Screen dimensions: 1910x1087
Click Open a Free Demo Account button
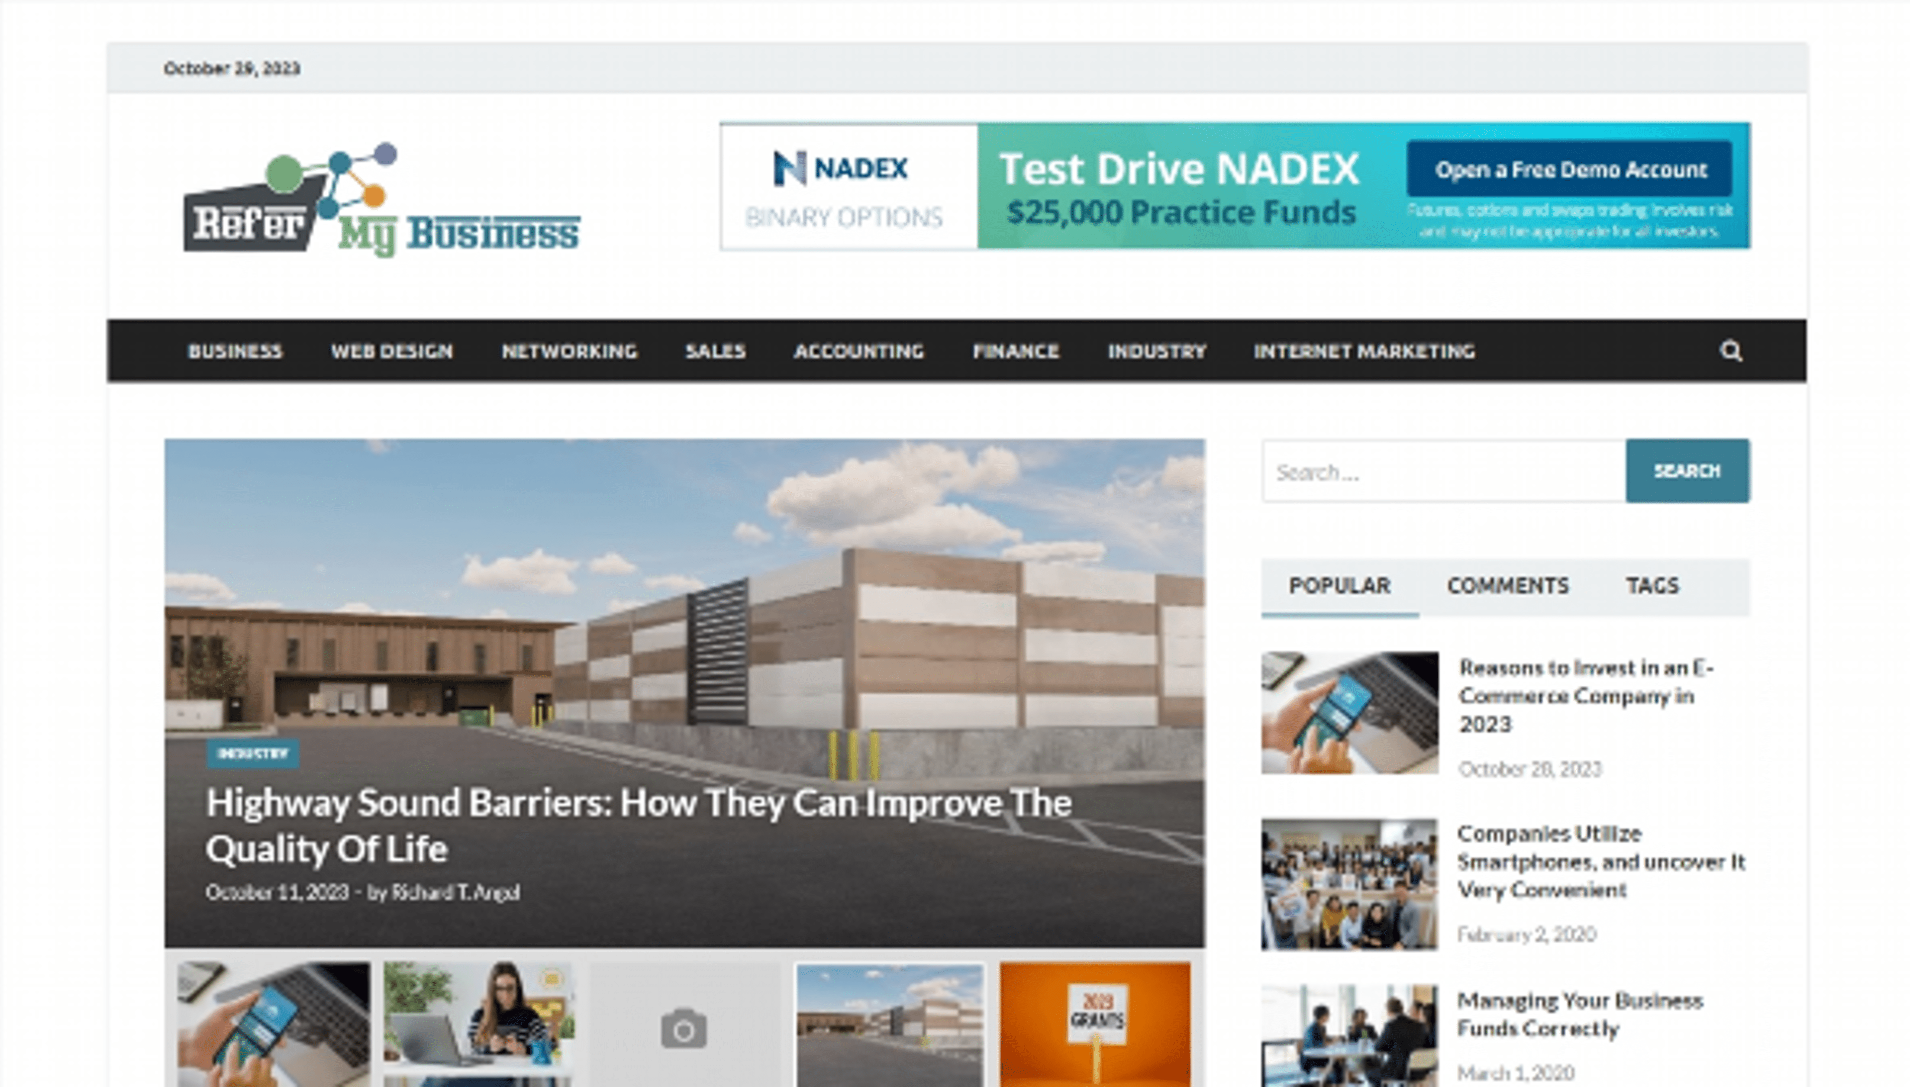[1569, 170]
